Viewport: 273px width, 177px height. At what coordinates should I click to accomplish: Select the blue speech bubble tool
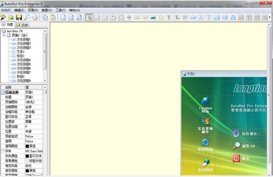(225, 17)
